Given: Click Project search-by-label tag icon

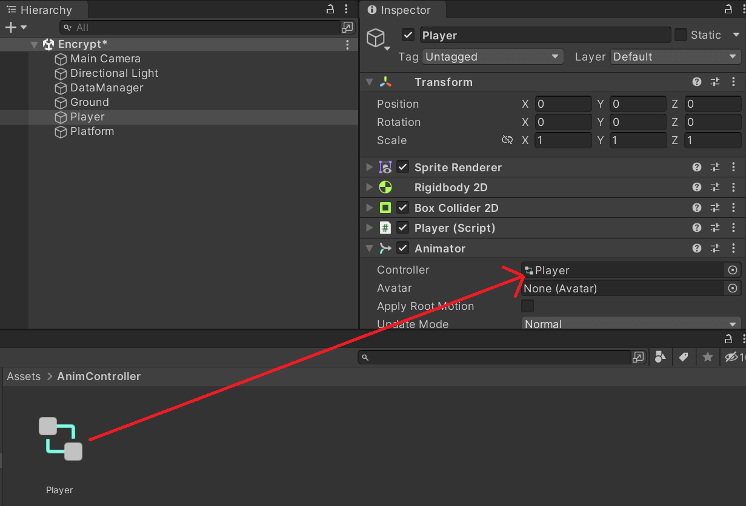Looking at the screenshot, I should (684, 357).
